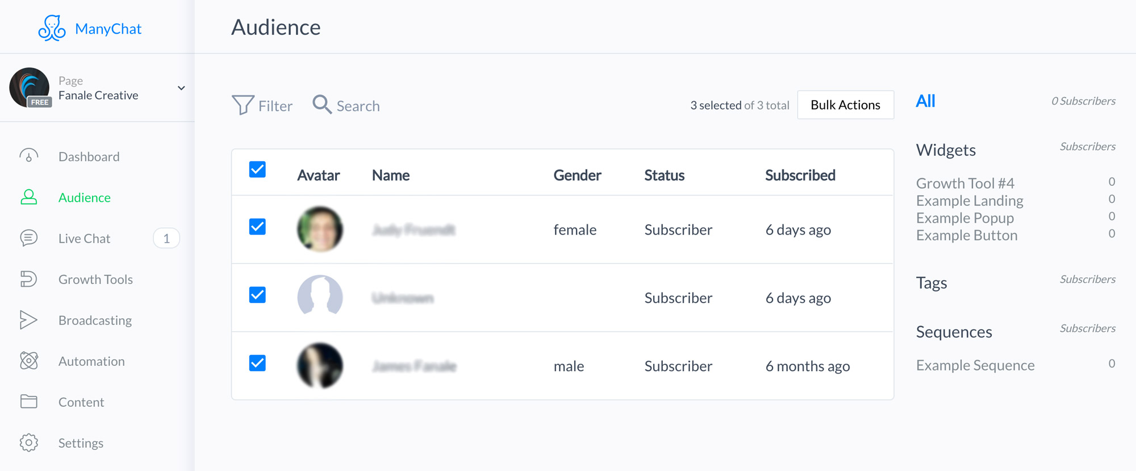Click the Filter funnel icon
1136x471 pixels.
pos(243,105)
